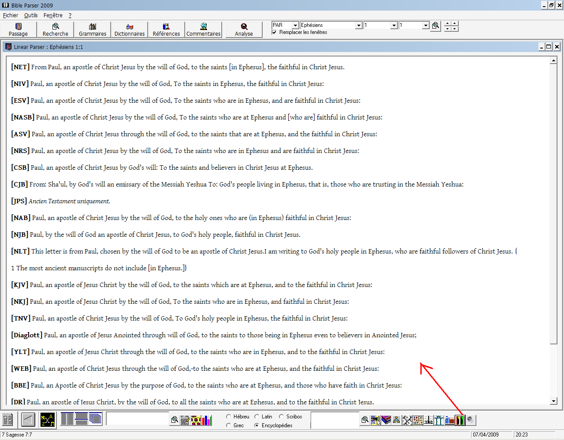Click the crossed rulers tools icon
The image size is (564, 440).
click(407, 420)
